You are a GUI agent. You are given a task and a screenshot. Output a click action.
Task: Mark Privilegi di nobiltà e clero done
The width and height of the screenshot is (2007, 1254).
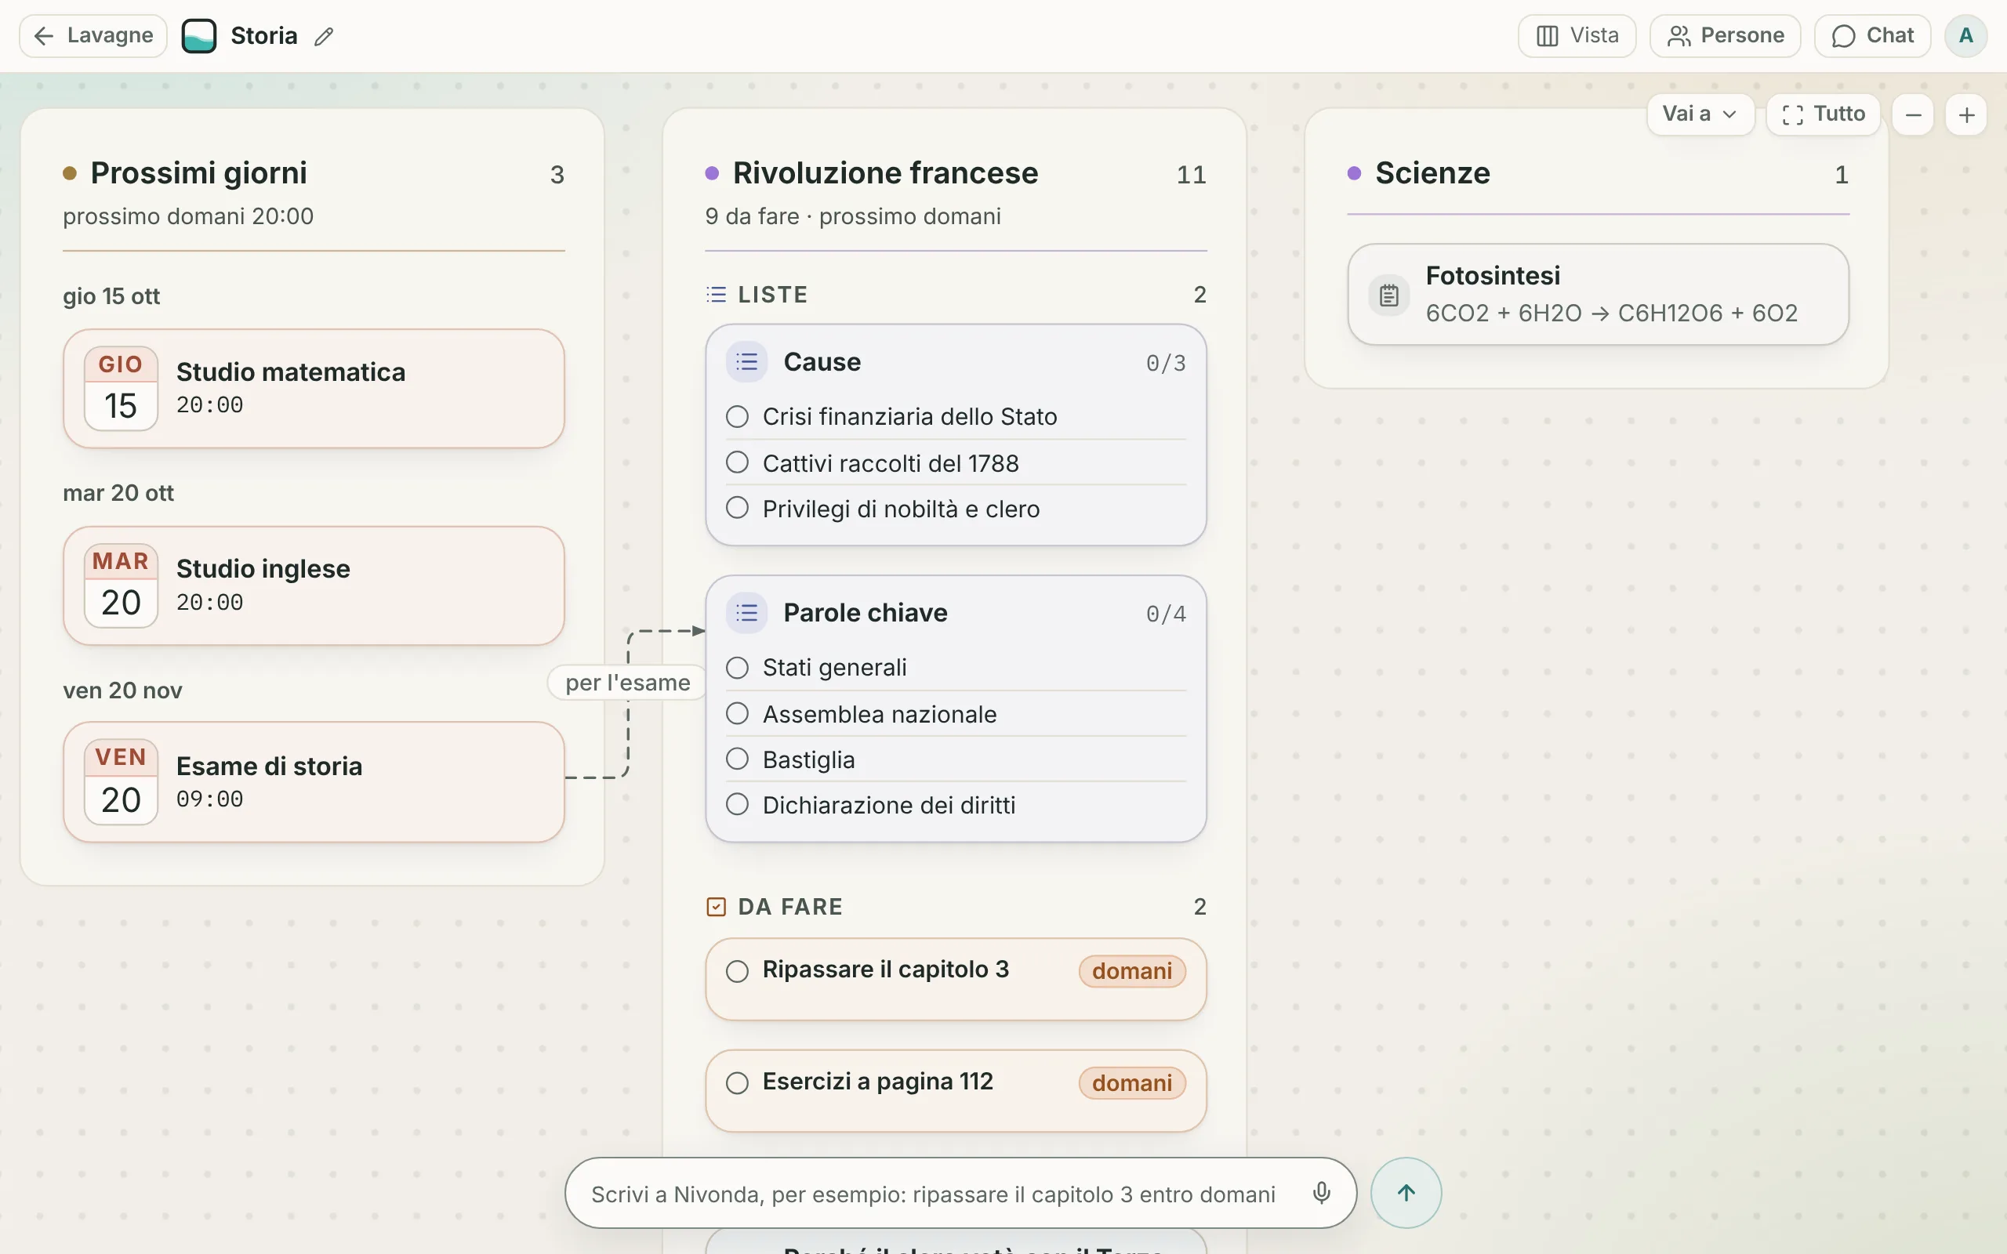pyautogui.click(x=737, y=508)
